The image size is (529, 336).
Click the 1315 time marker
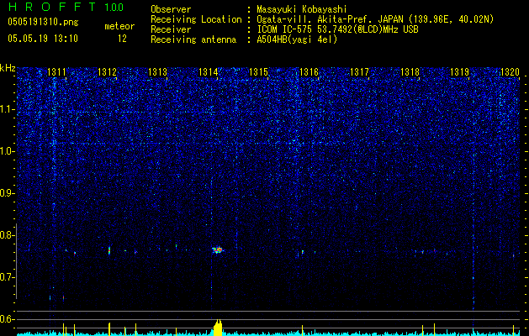(x=258, y=71)
